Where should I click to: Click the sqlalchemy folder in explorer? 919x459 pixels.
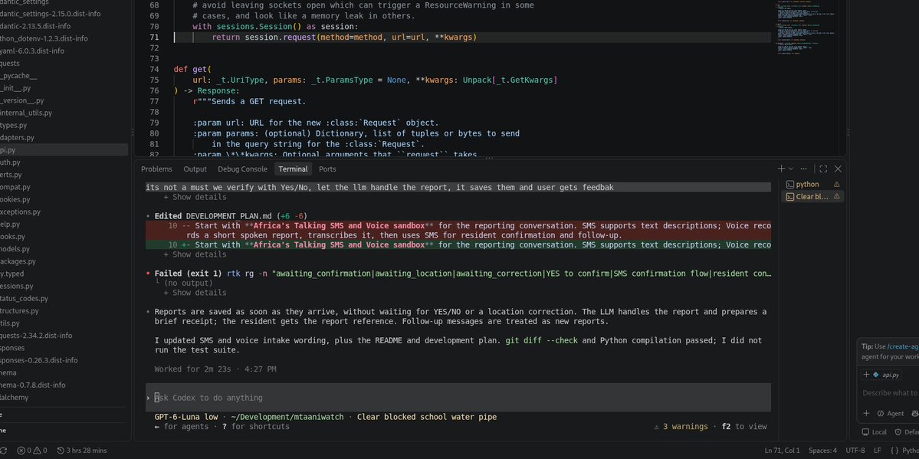14,398
